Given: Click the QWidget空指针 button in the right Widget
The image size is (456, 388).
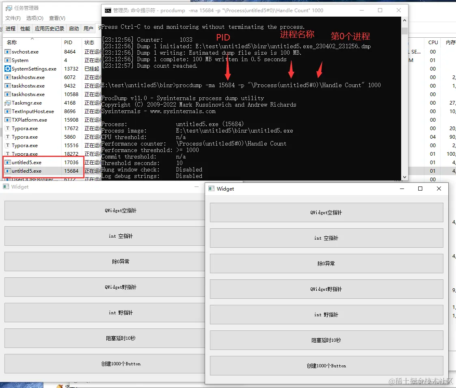Looking at the screenshot, I should [326, 212].
